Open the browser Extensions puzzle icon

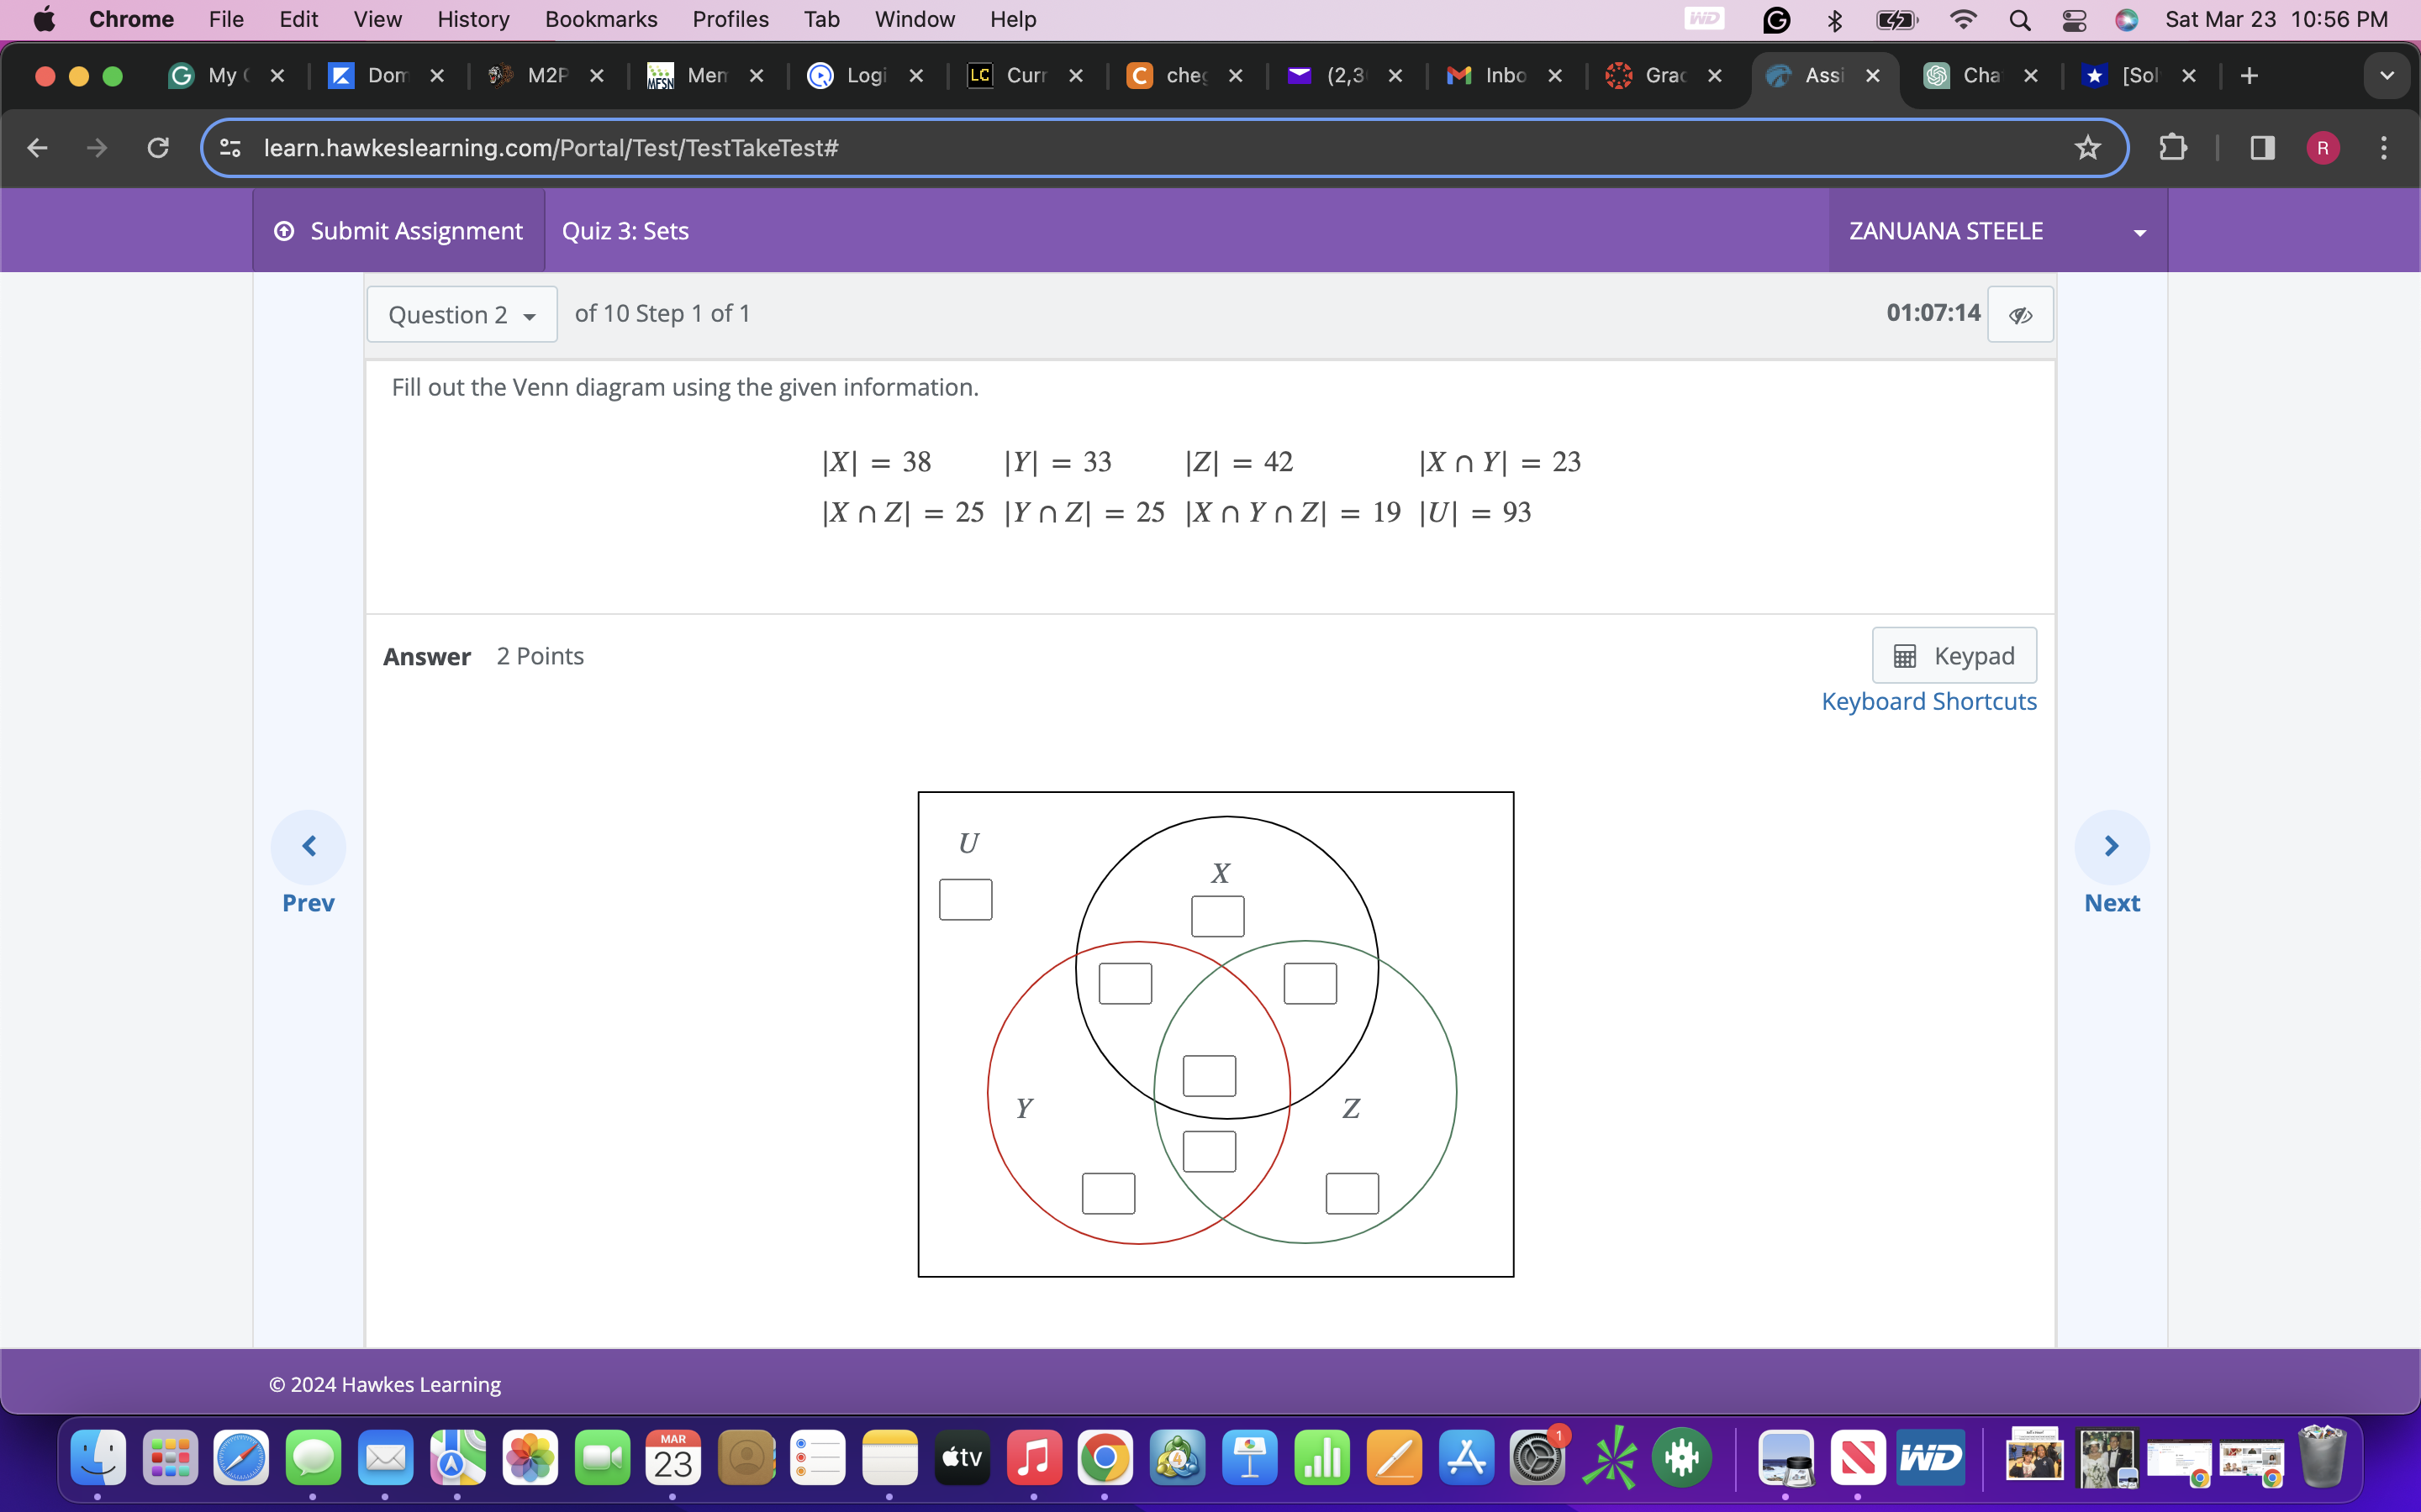(x=2175, y=148)
